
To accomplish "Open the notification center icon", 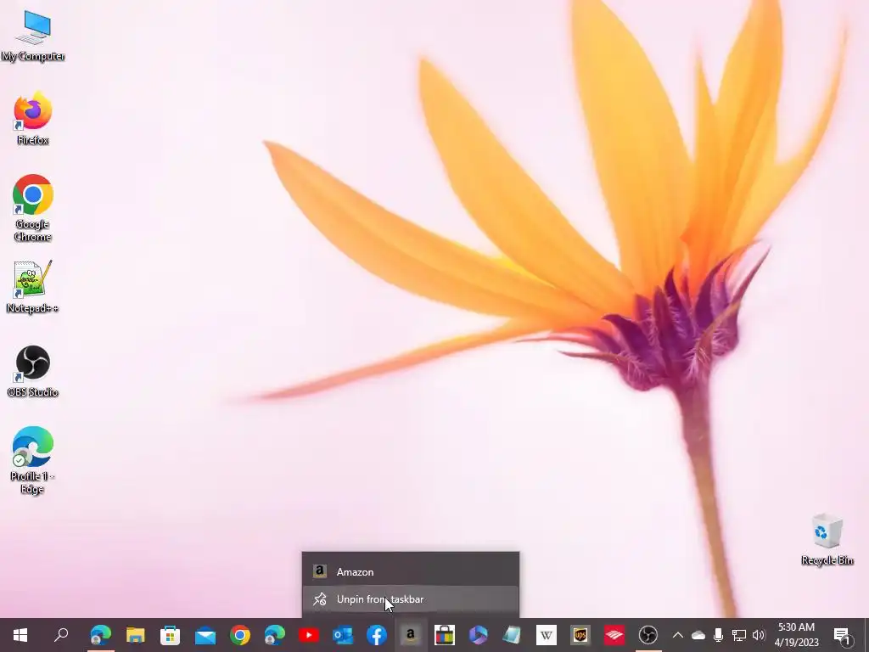I will tap(842, 635).
